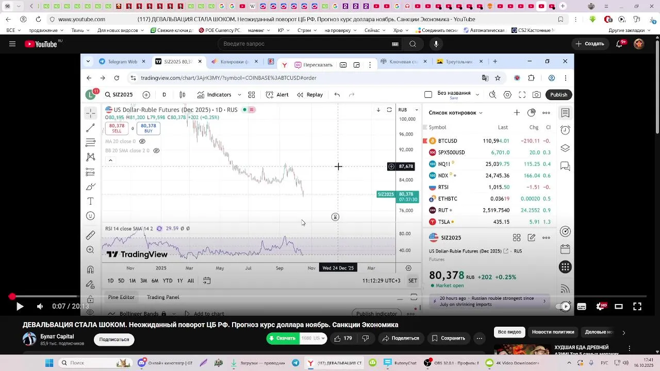This screenshot has width=660, height=371.
Task: Select the text annotation tool
Action: 91,201
